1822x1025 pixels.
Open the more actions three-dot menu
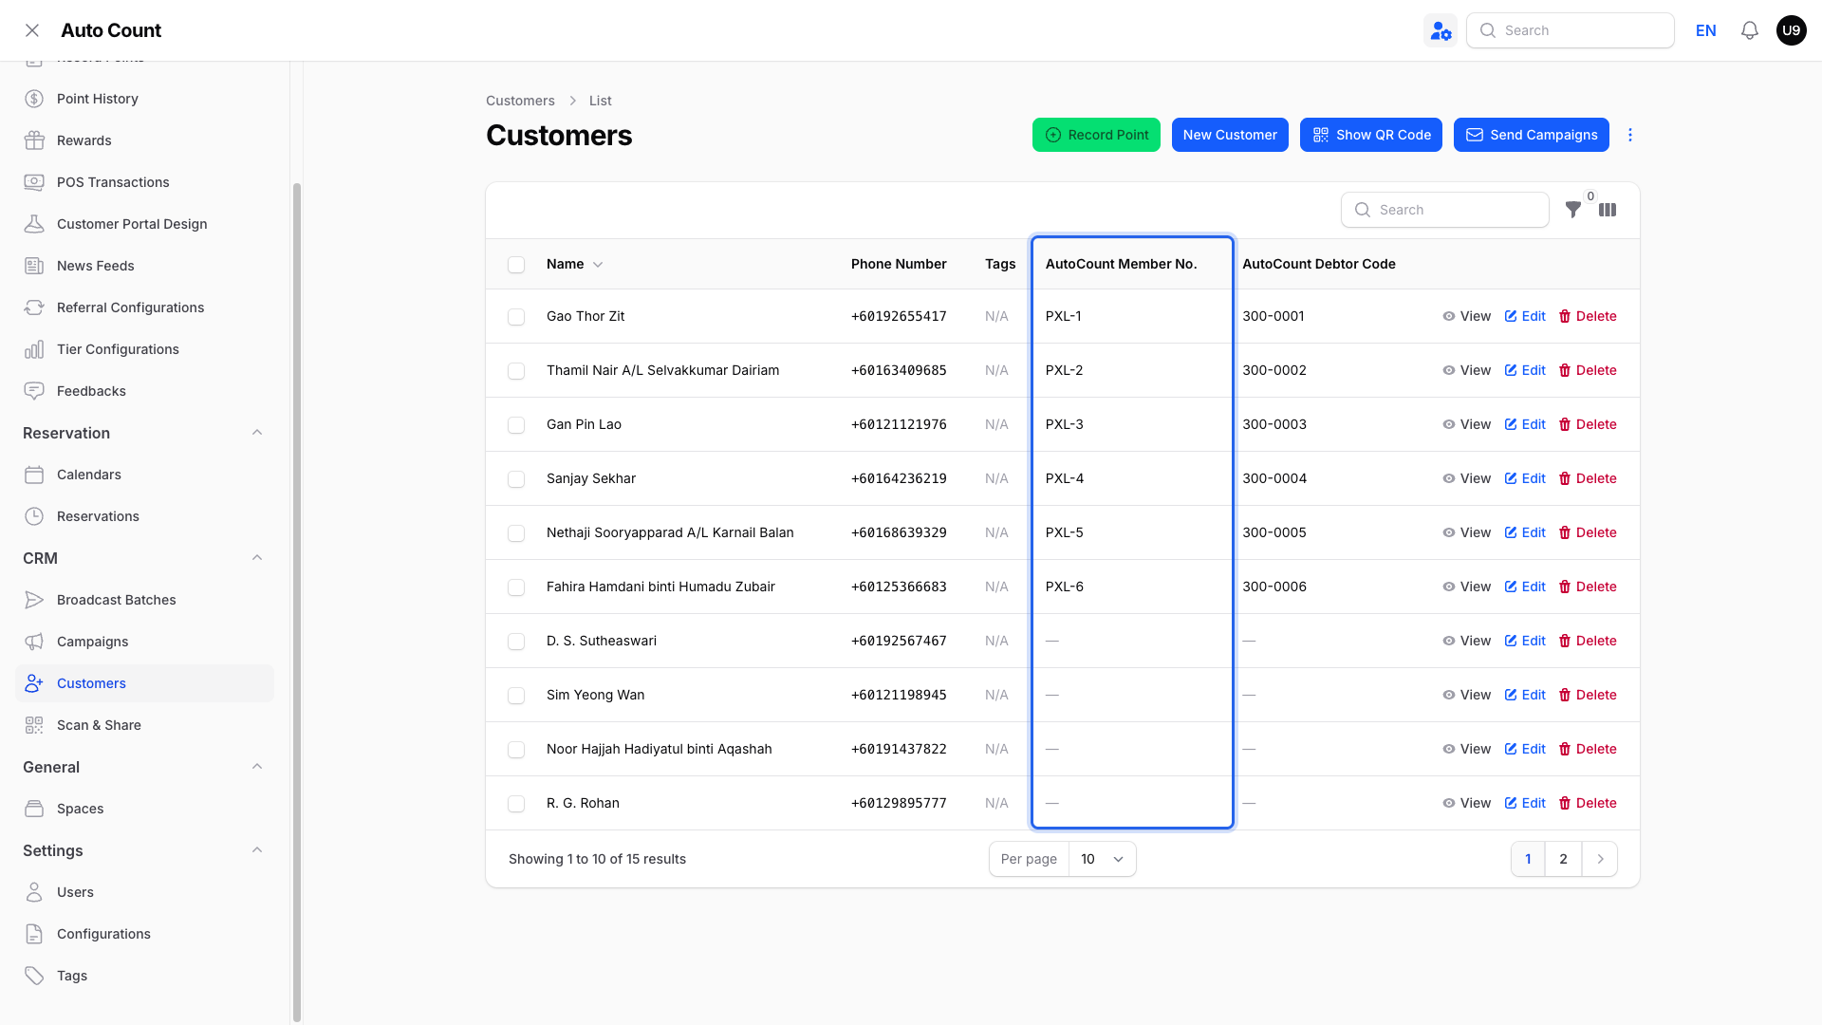pyautogui.click(x=1630, y=135)
